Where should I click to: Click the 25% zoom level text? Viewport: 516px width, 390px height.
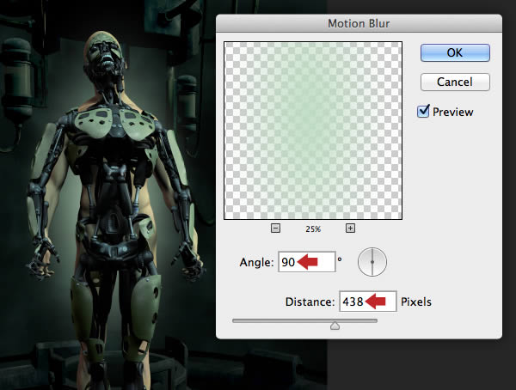pos(313,229)
